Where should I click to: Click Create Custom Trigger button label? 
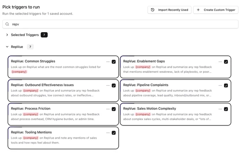click(219, 10)
